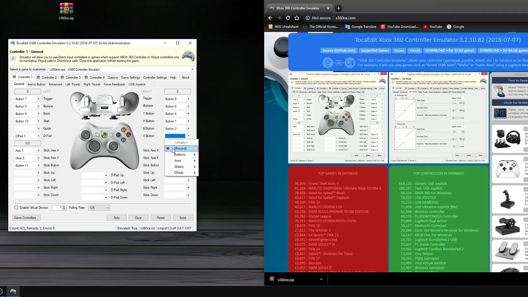Click the Clear button

coord(138,218)
